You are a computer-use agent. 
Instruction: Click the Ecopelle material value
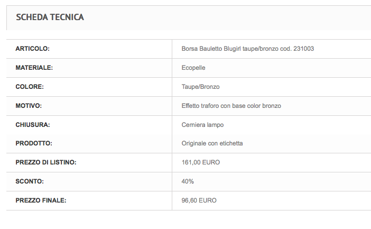(x=193, y=68)
